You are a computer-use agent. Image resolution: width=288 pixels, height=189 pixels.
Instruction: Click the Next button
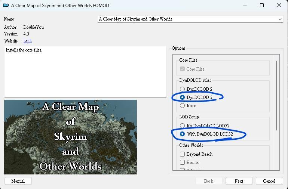239,181
